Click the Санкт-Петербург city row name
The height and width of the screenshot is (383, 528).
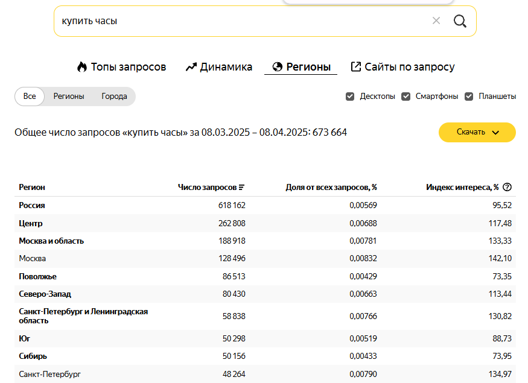[x=50, y=374]
